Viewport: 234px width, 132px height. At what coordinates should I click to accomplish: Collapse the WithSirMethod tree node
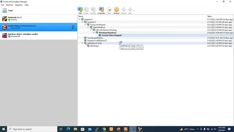(x=88, y=27)
